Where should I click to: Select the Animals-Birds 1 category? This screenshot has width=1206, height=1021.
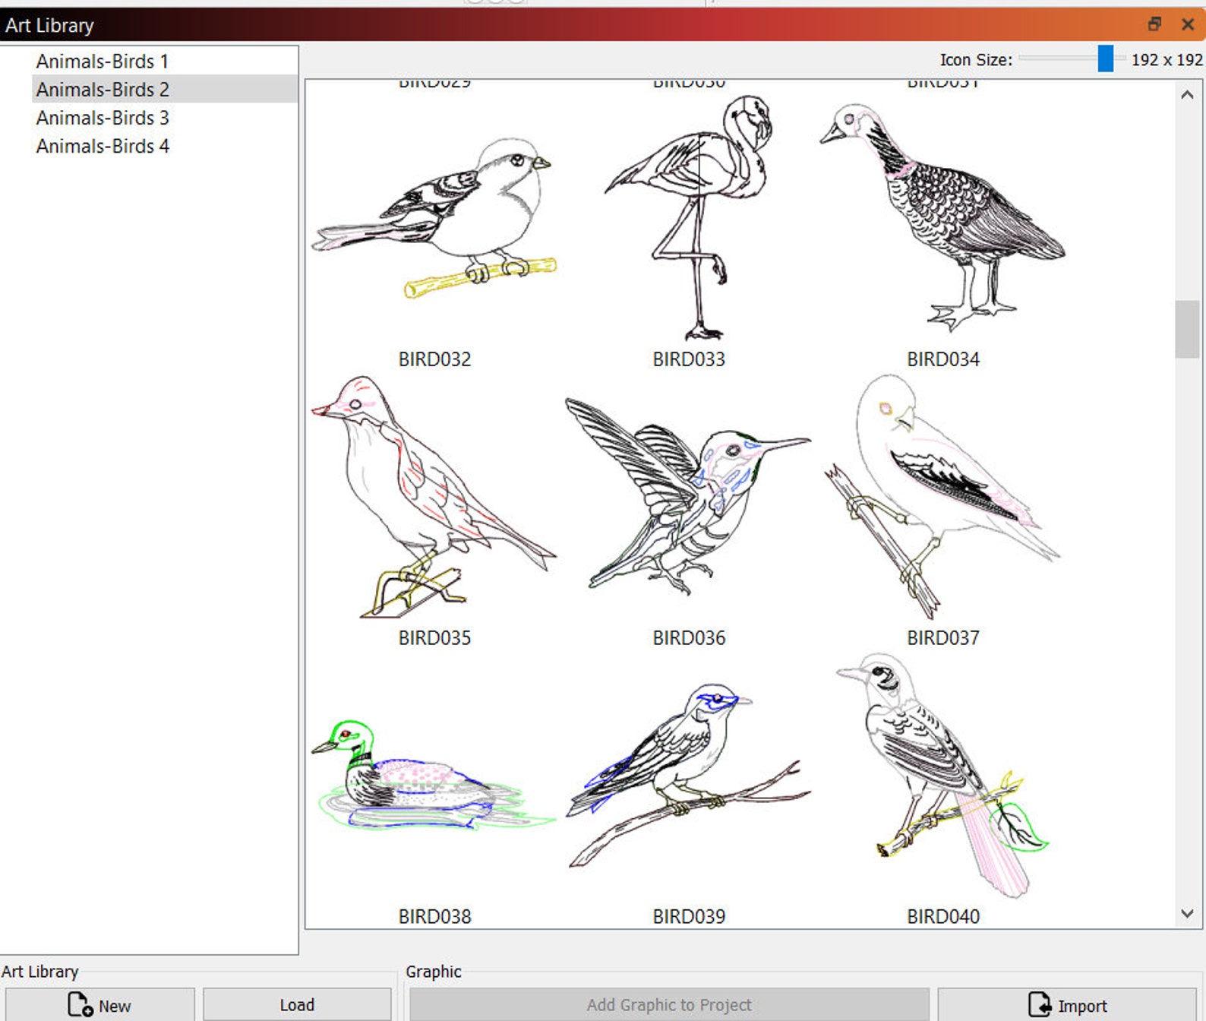(103, 61)
